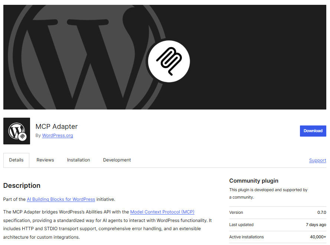Click the version value 0.7.0

[322, 212]
